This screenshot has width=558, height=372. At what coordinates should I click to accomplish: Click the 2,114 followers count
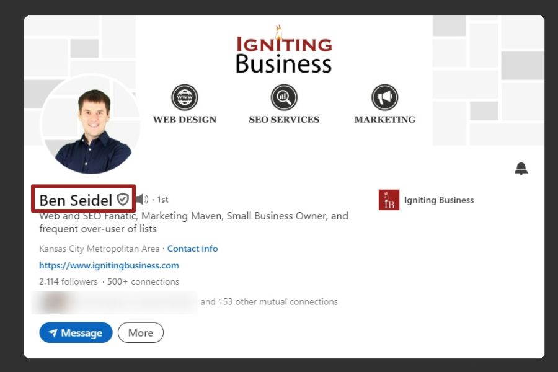pos(68,281)
